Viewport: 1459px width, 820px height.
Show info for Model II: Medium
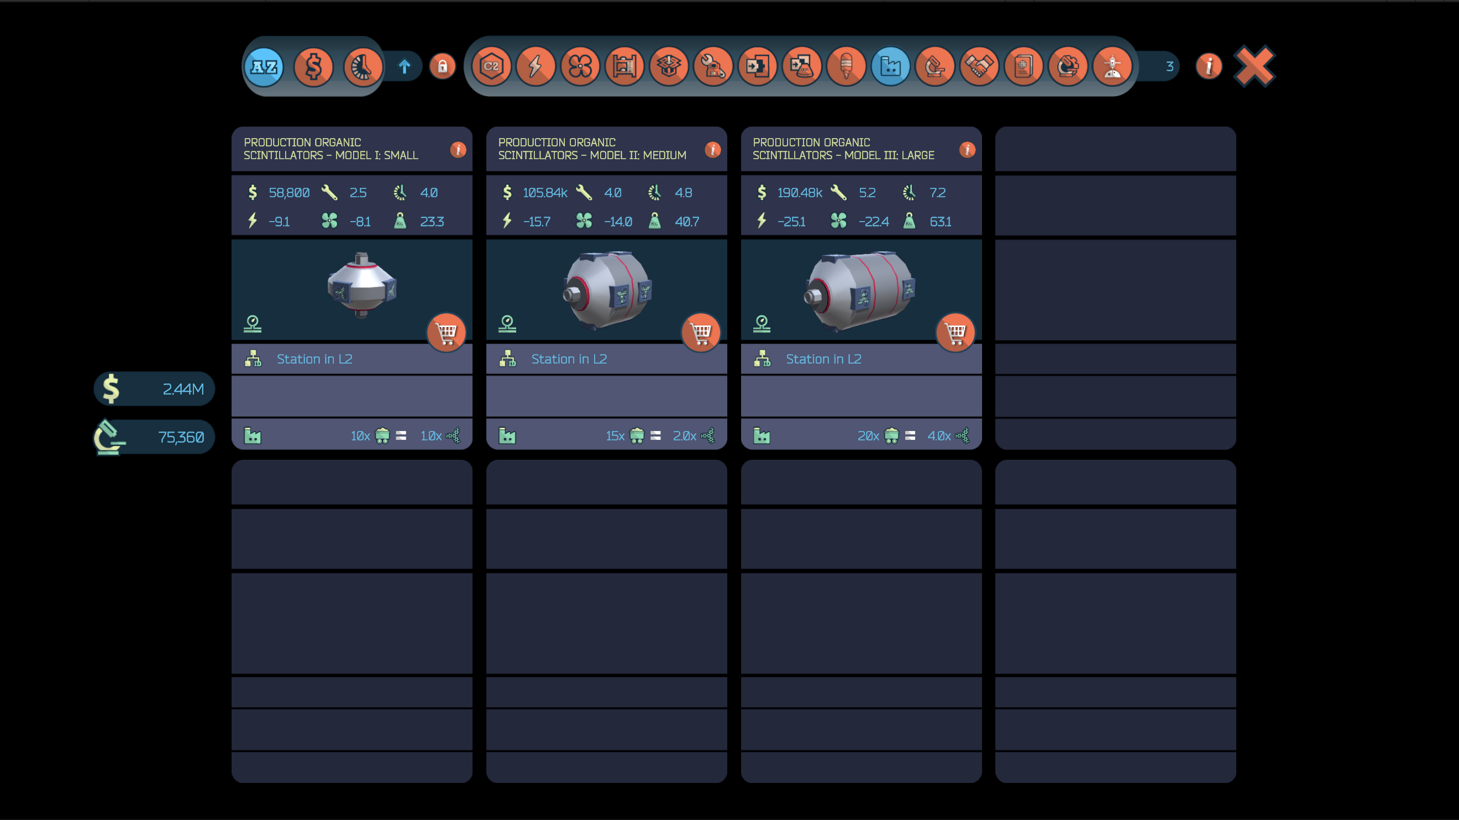(x=712, y=150)
